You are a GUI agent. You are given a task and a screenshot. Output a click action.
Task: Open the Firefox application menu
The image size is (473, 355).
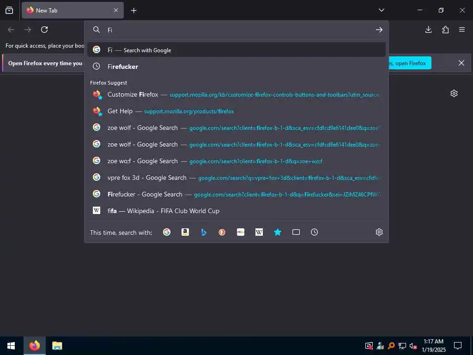point(462,30)
